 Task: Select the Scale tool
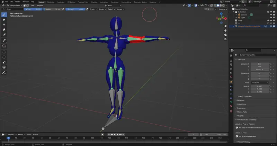point(4,62)
